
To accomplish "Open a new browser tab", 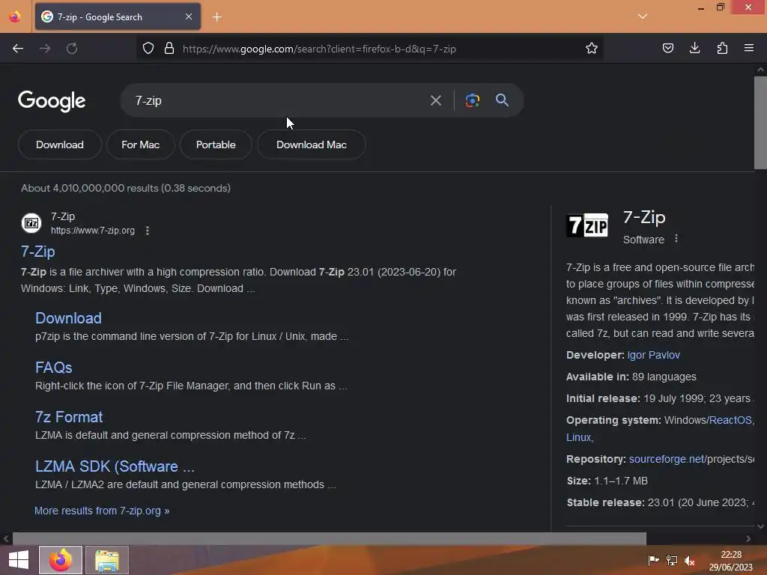I will point(217,17).
